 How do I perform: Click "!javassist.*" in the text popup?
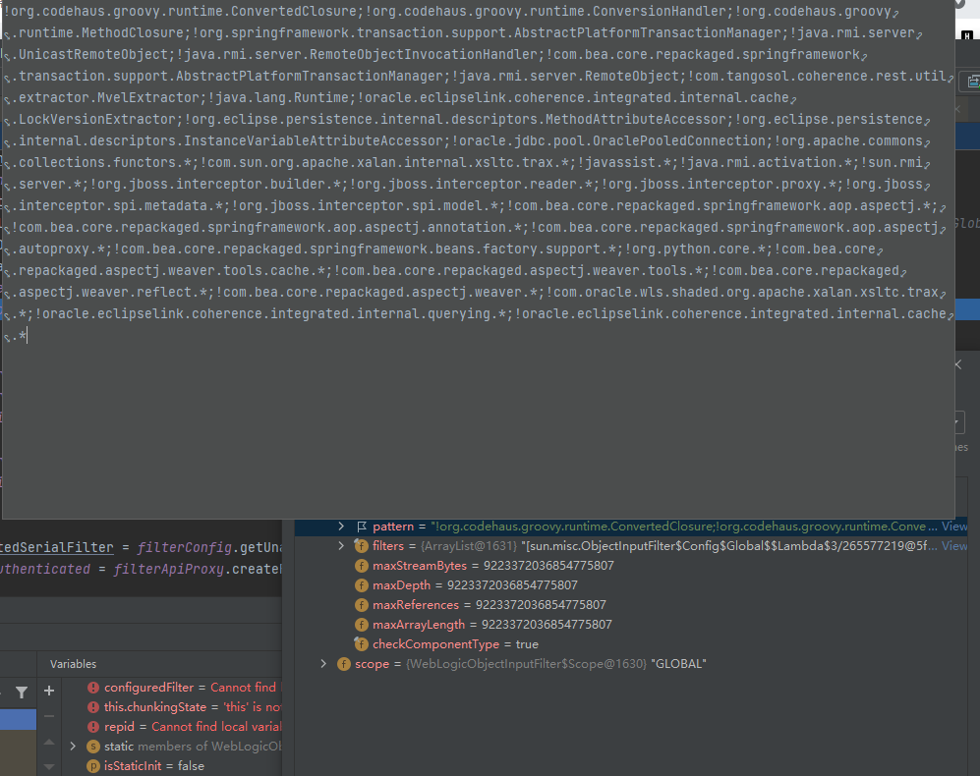624,162
